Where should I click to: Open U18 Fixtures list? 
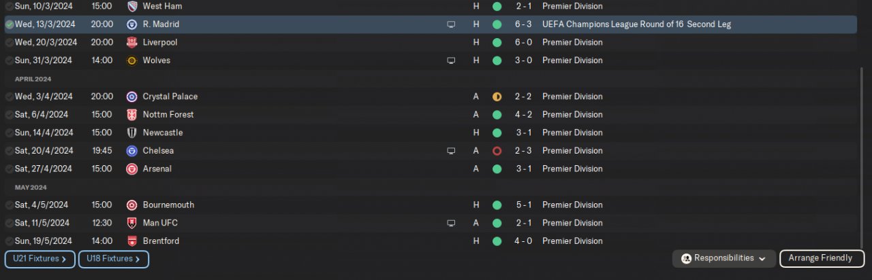tap(113, 259)
